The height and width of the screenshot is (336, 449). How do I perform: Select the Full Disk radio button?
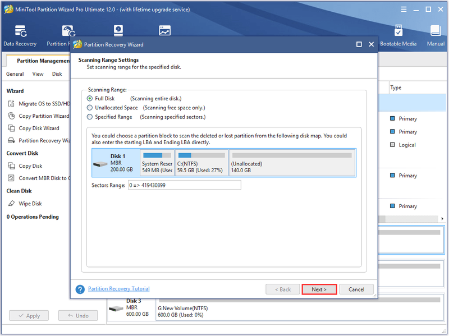click(90, 99)
